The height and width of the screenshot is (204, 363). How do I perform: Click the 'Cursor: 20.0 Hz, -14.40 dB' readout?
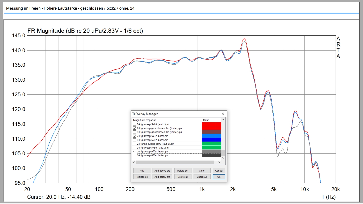click(x=59, y=197)
